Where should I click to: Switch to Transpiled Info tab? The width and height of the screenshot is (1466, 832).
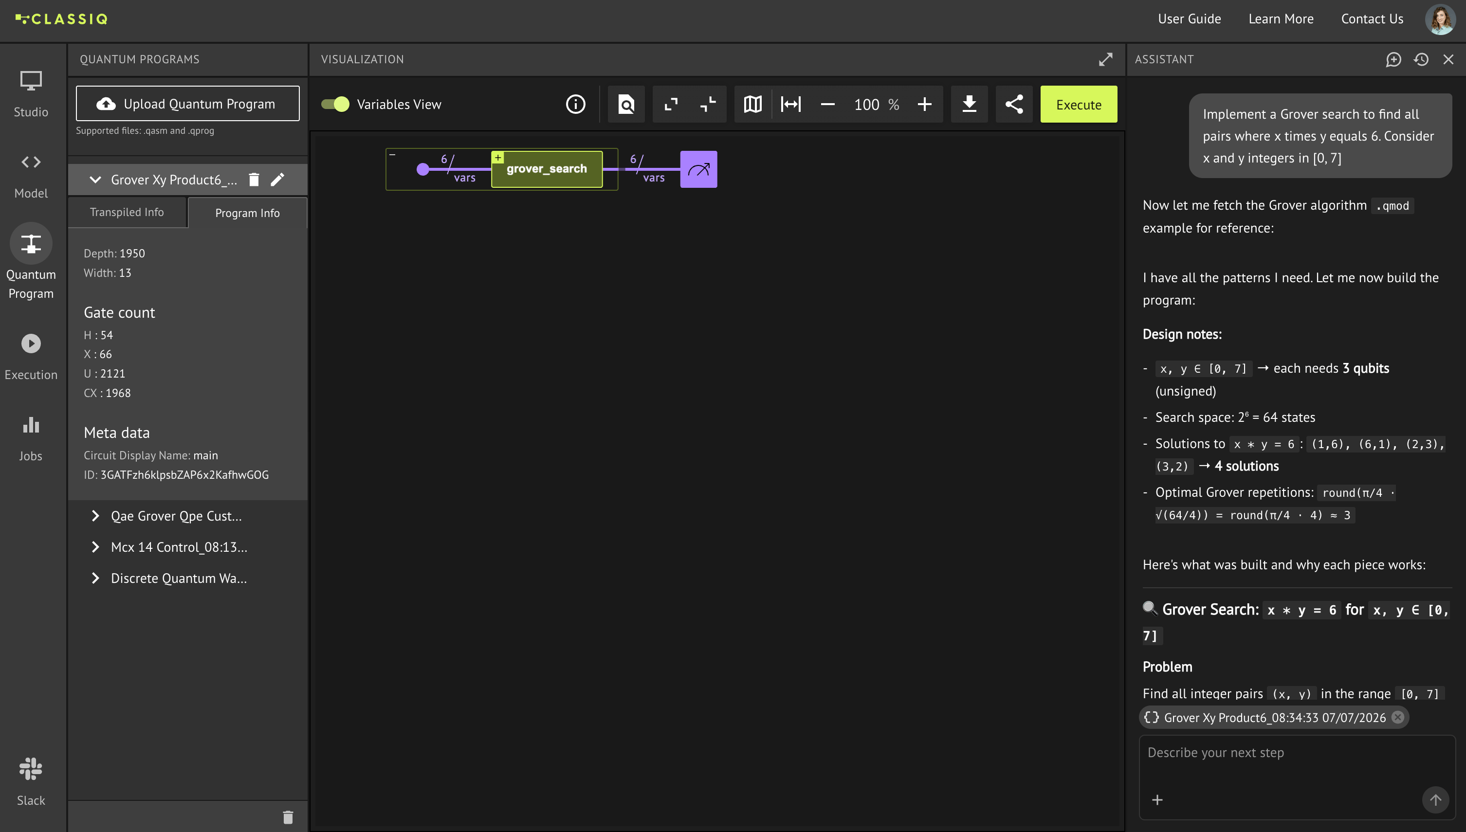127,212
